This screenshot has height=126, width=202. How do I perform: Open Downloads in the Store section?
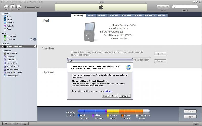point(11,39)
